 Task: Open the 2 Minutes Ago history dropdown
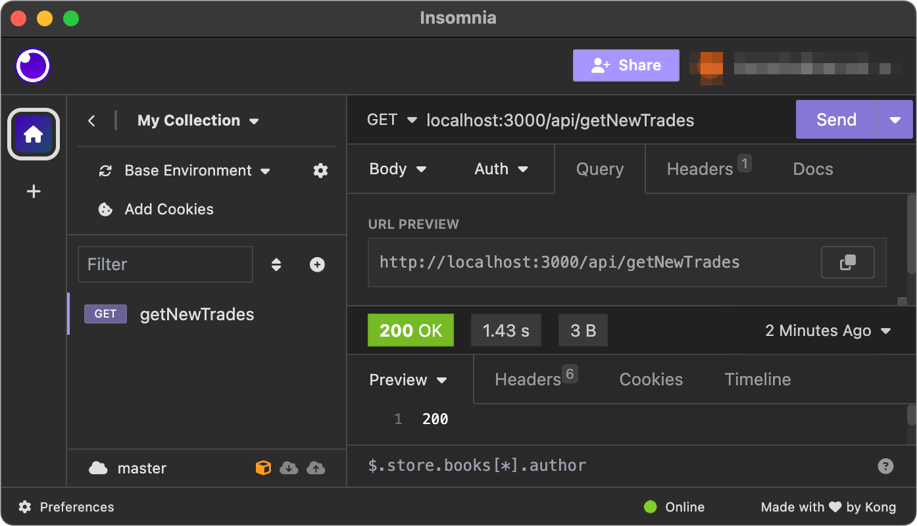[x=828, y=331]
